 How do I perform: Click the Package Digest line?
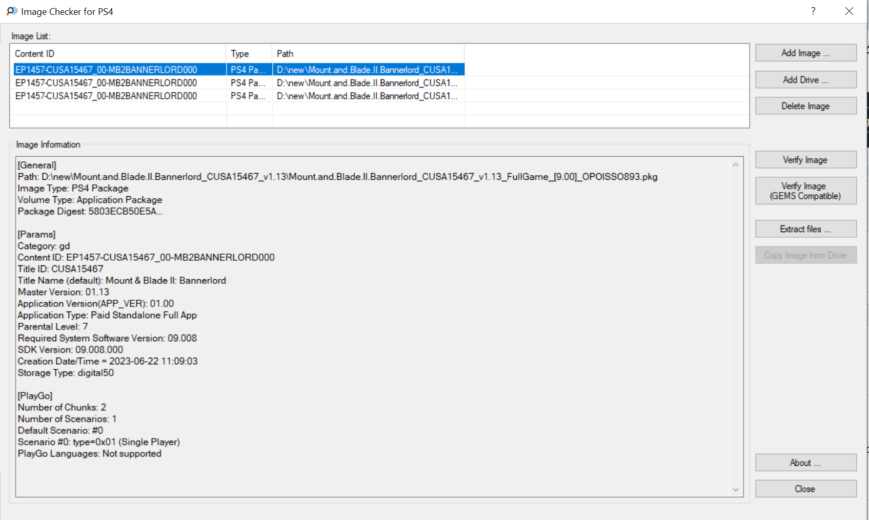(x=90, y=211)
